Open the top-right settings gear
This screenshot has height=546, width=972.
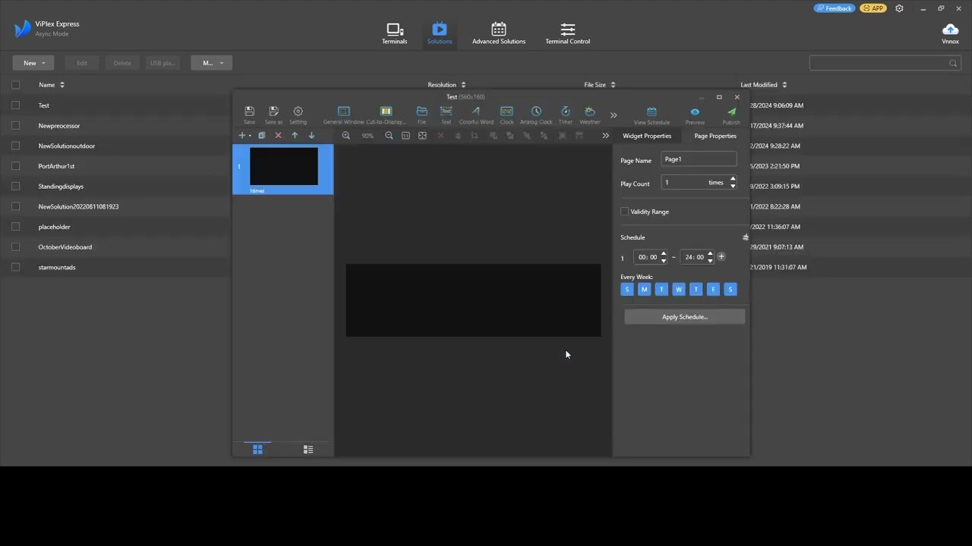[x=899, y=8]
